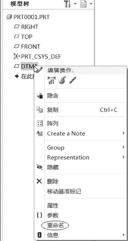Click the 隐藏 crossed-eye icon
This screenshot has height=241, width=128.
click(x=40, y=167)
